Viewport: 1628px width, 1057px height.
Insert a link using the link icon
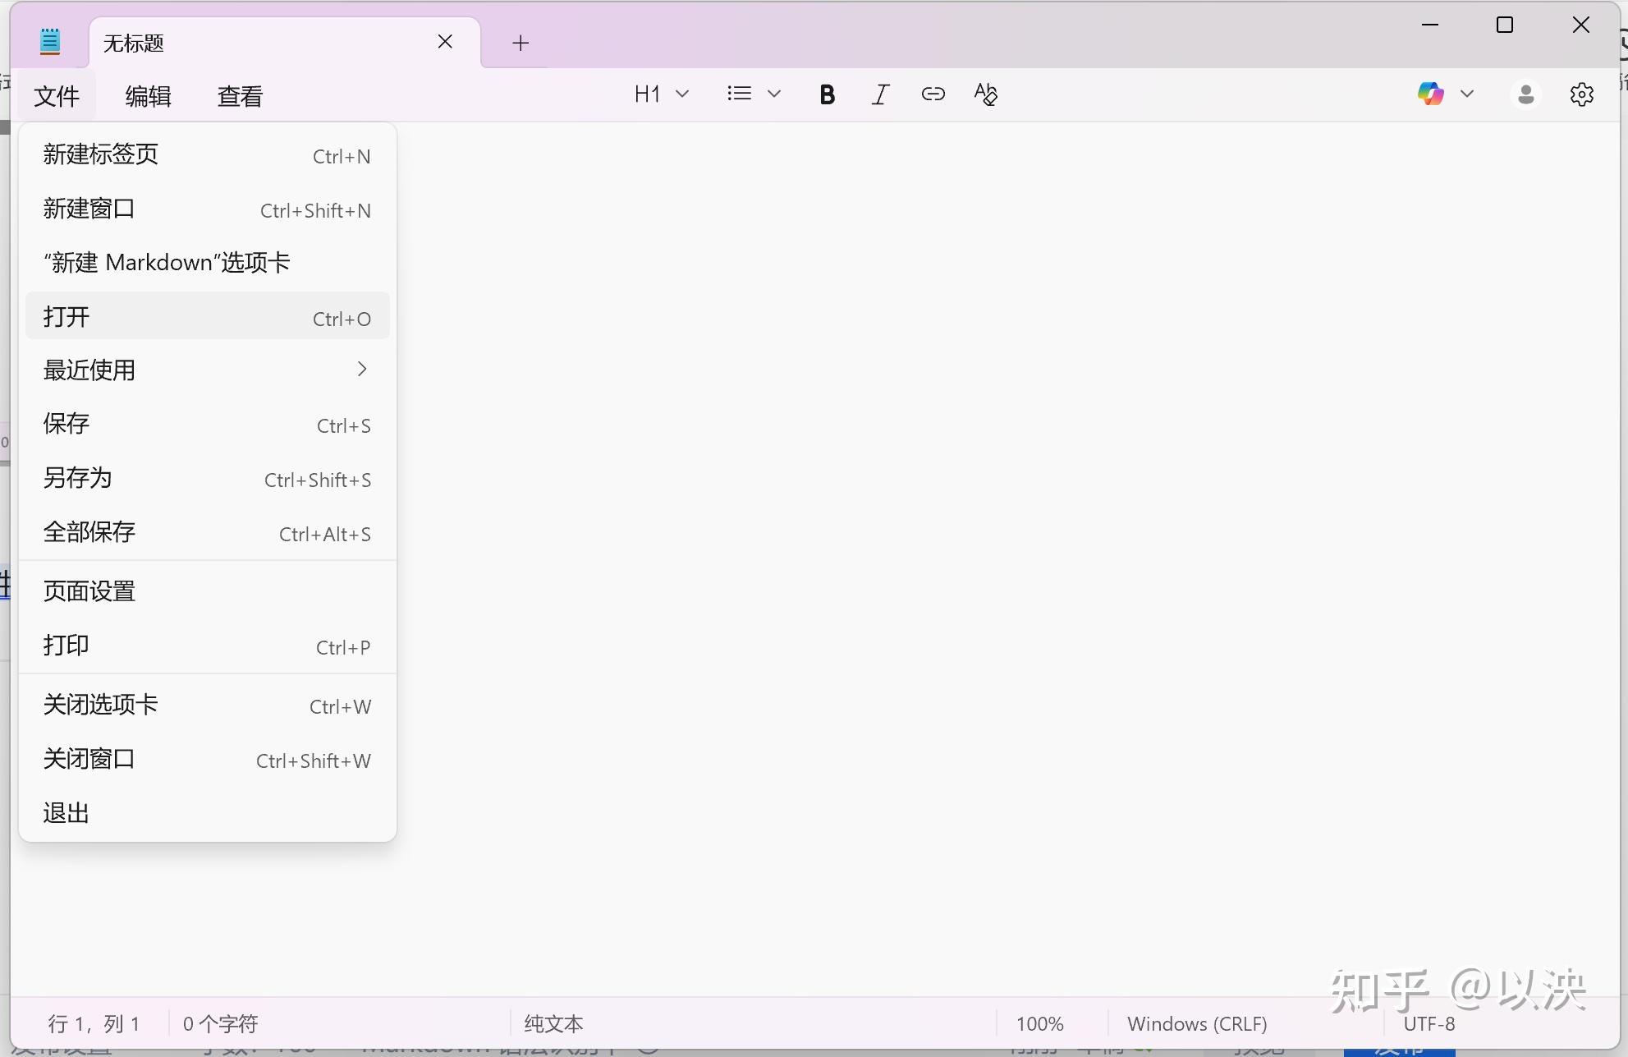pos(933,94)
